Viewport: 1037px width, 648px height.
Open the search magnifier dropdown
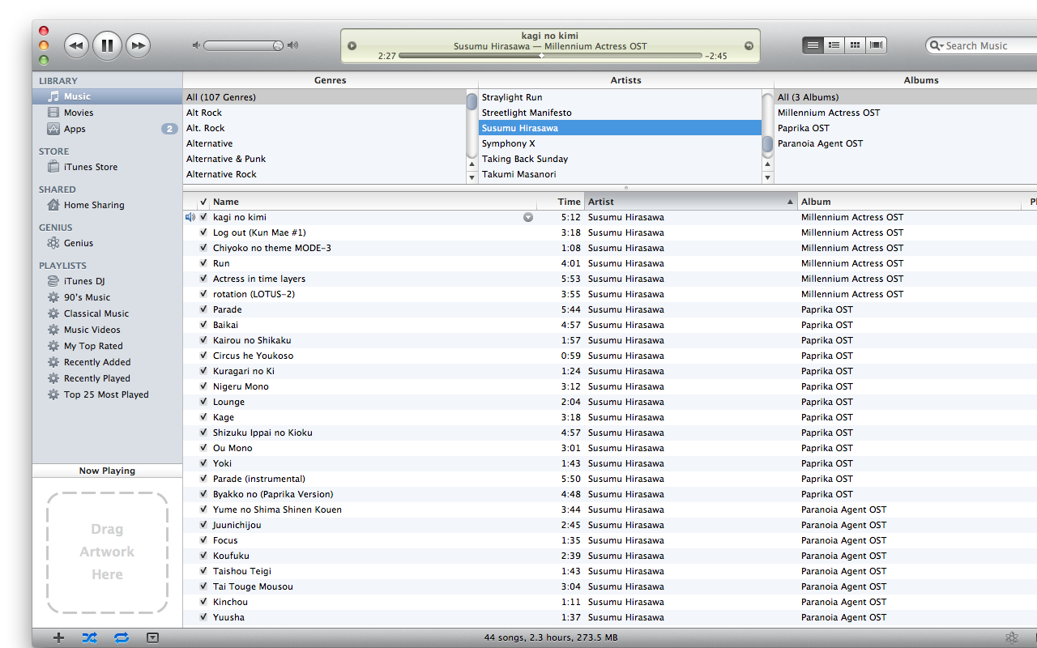937,46
